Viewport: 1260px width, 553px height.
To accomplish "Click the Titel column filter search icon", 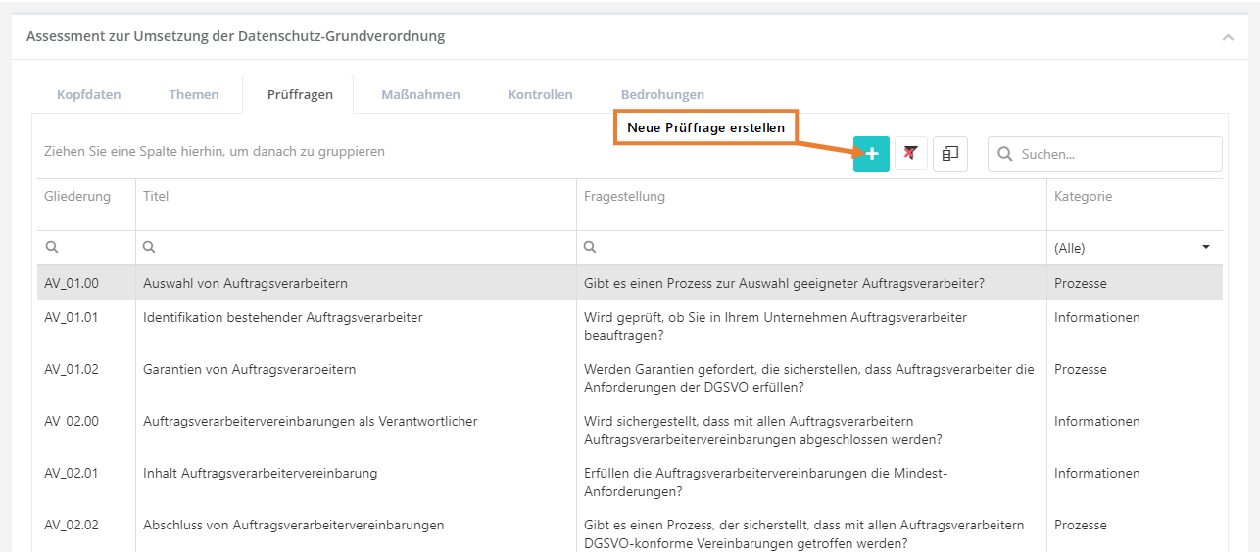I will pos(150,248).
